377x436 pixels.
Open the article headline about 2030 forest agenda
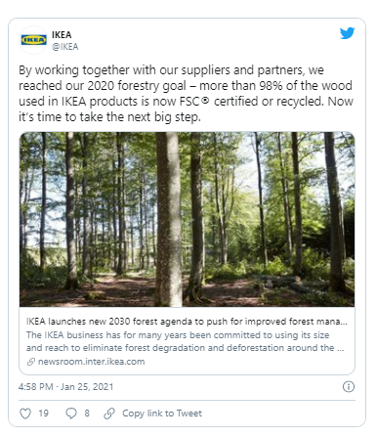187,322
